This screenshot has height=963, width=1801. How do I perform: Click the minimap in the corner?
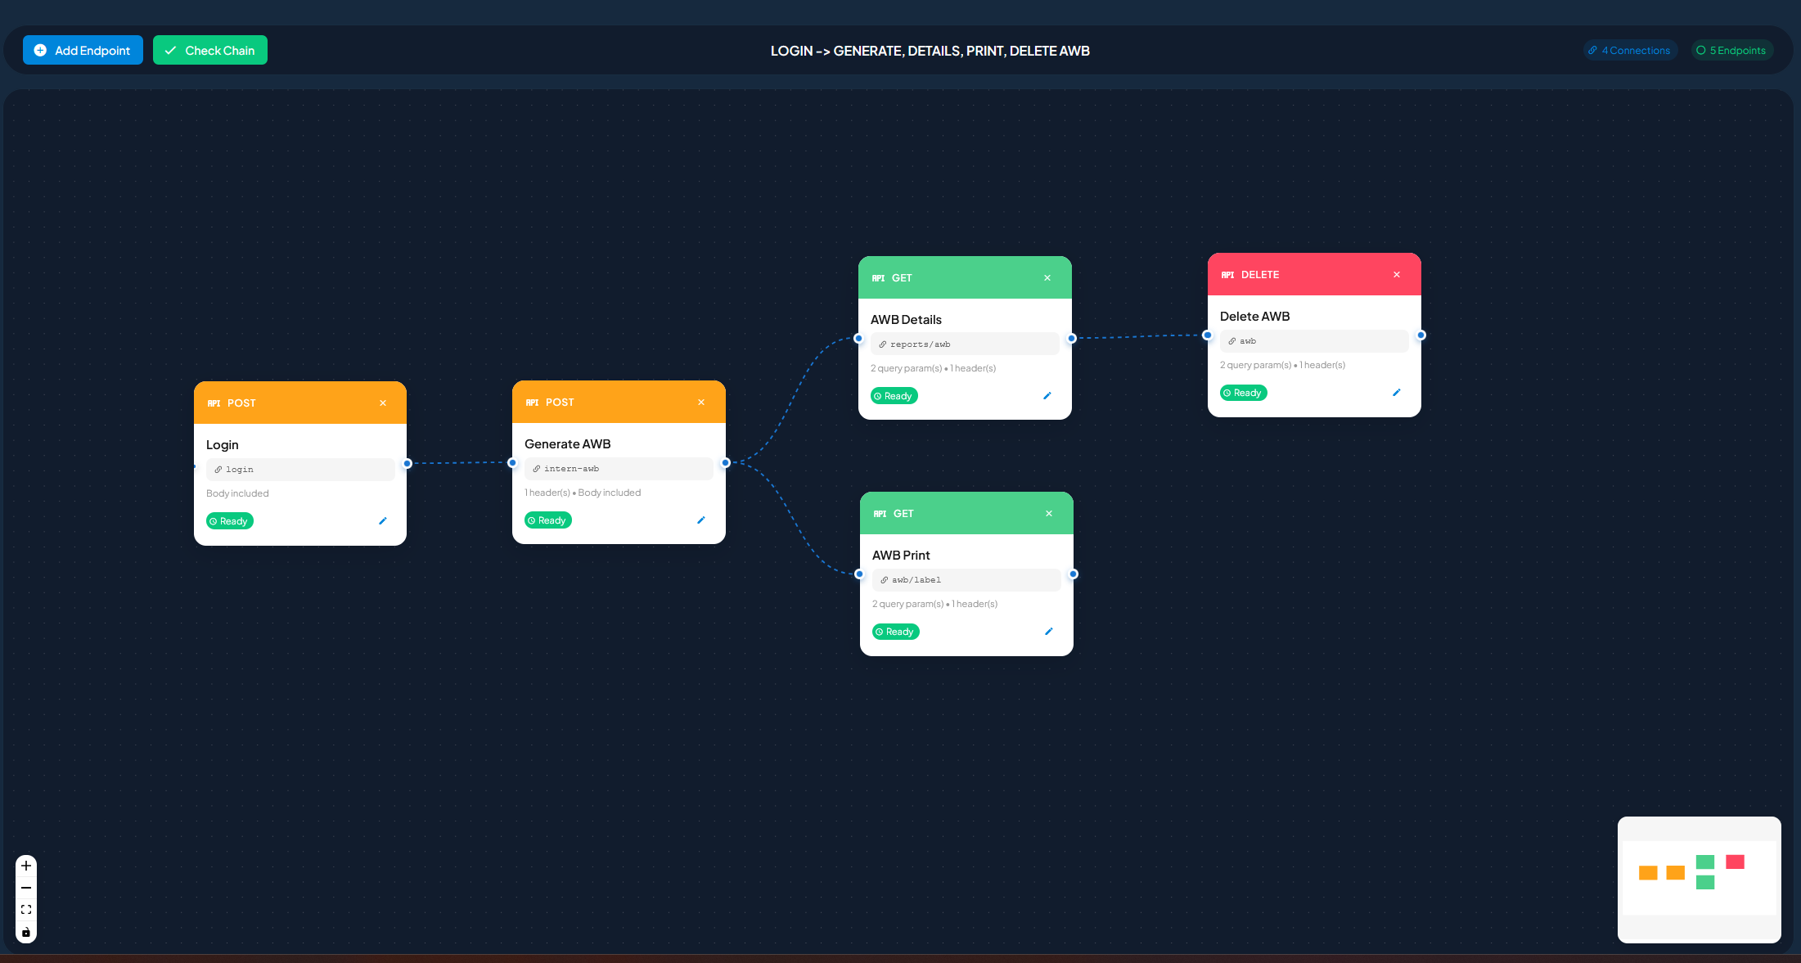pyautogui.click(x=1700, y=880)
